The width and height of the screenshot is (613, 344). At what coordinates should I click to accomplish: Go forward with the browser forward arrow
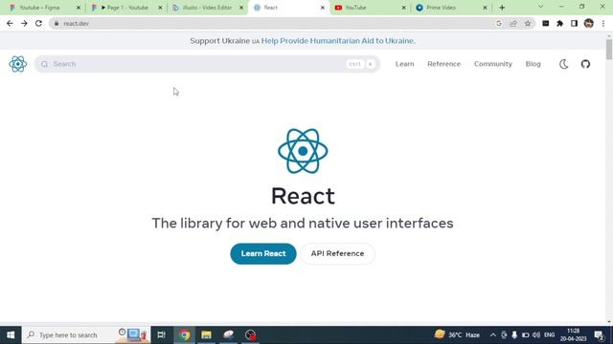[x=24, y=23]
